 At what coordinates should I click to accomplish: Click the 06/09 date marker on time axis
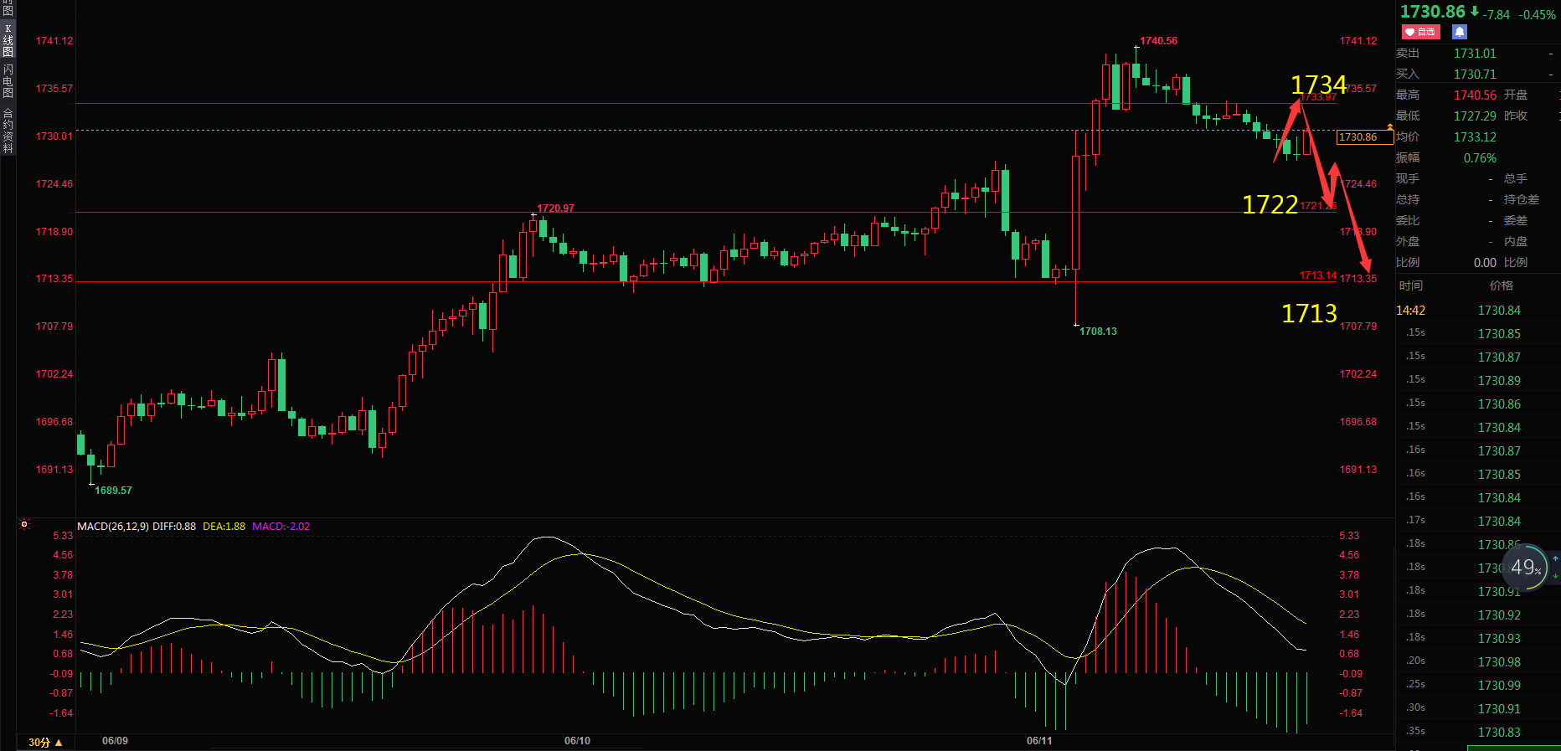[115, 741]
